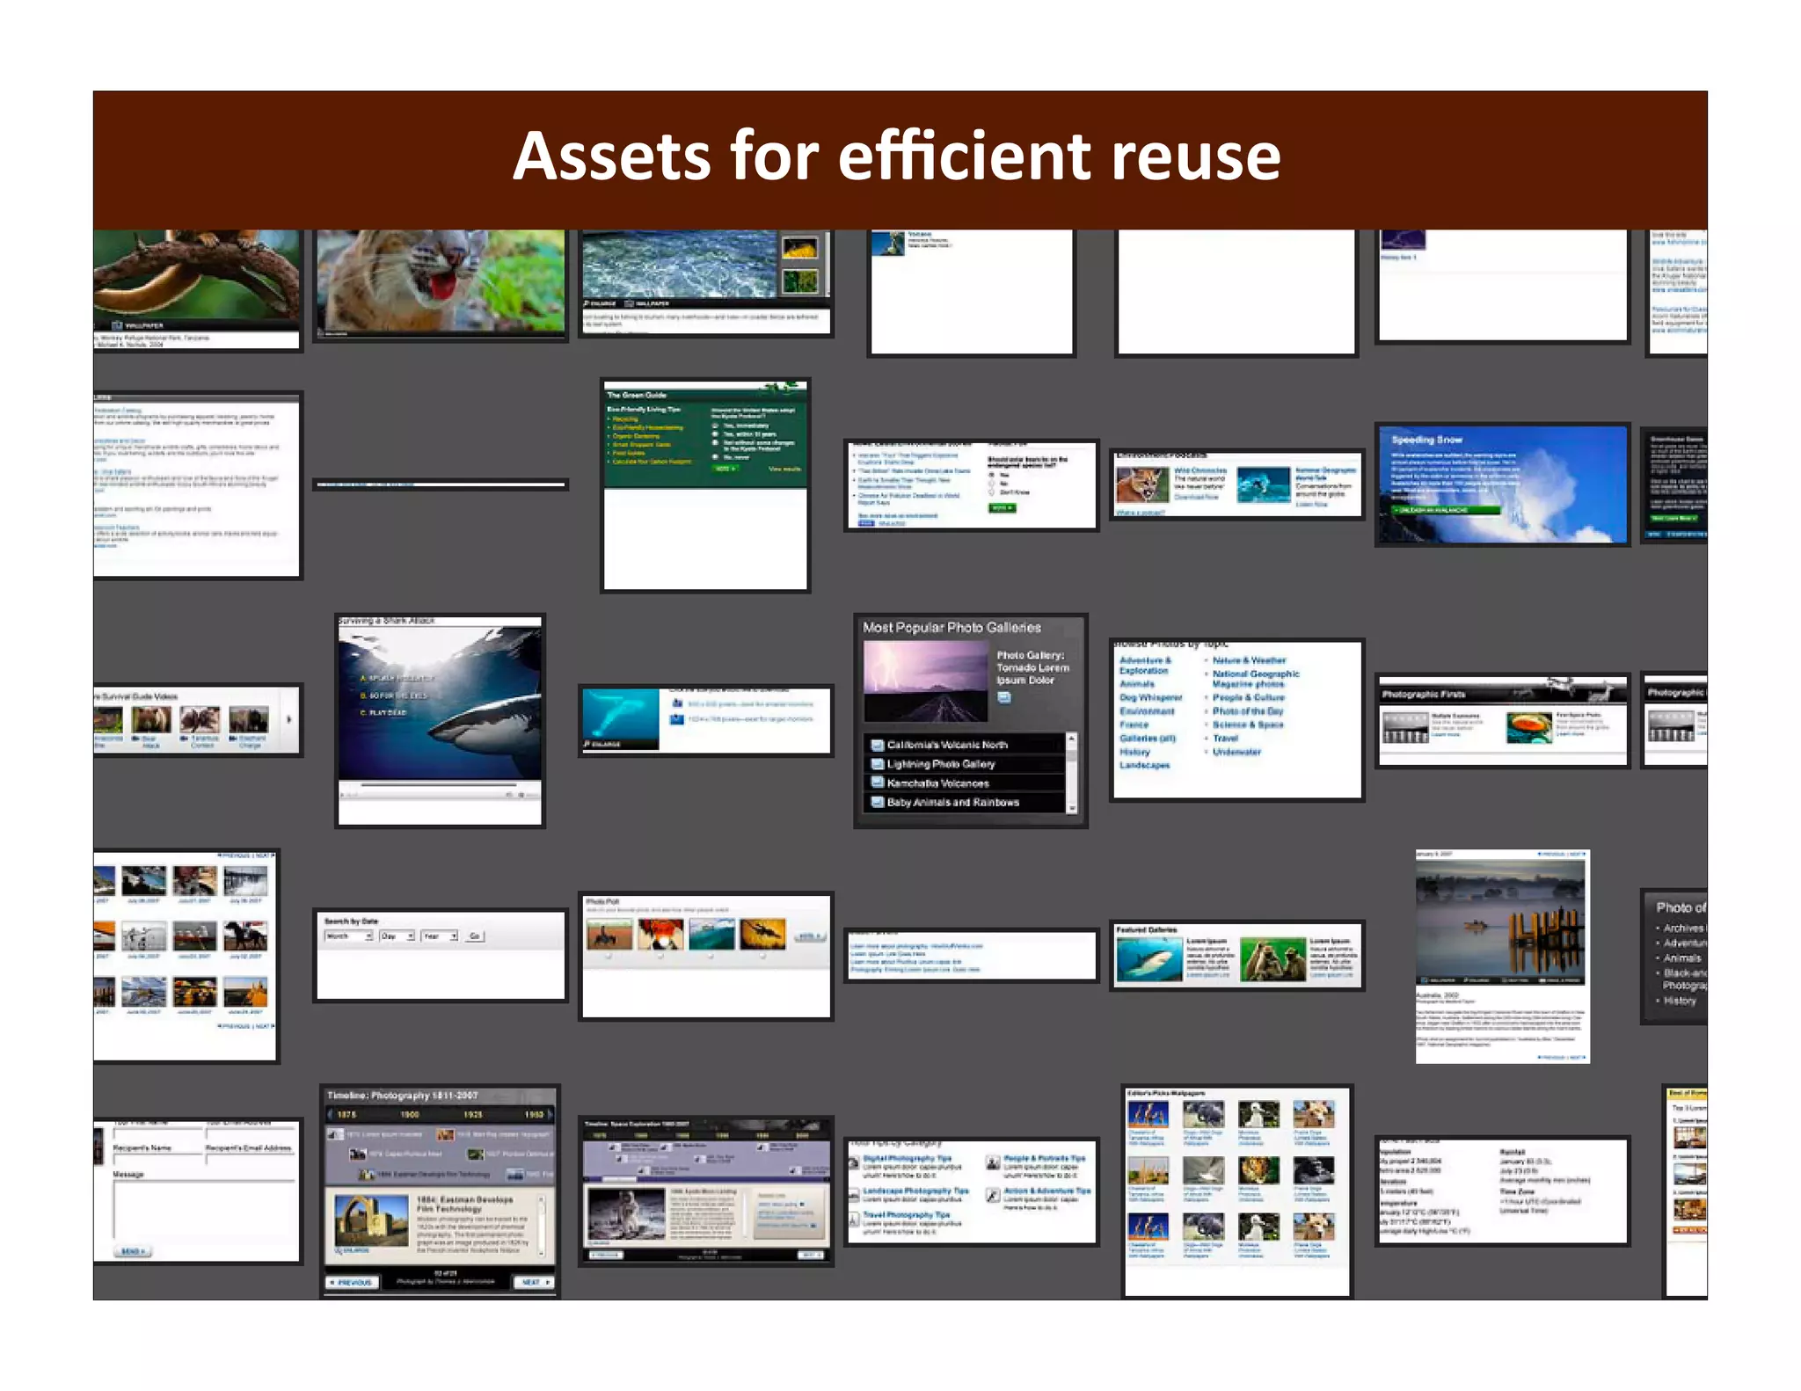Open the Year dropdown in Search by Date
1801x1391 pixels.
coord(440,936)
